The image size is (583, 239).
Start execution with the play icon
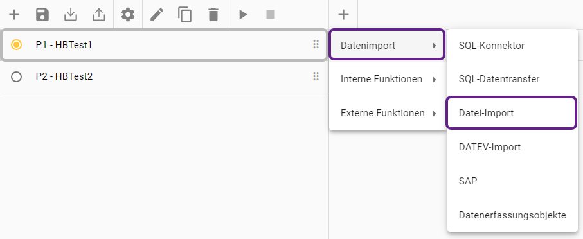243,15
